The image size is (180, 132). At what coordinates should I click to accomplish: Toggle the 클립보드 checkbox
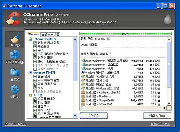pyautogui.click(x=35, y=106)
